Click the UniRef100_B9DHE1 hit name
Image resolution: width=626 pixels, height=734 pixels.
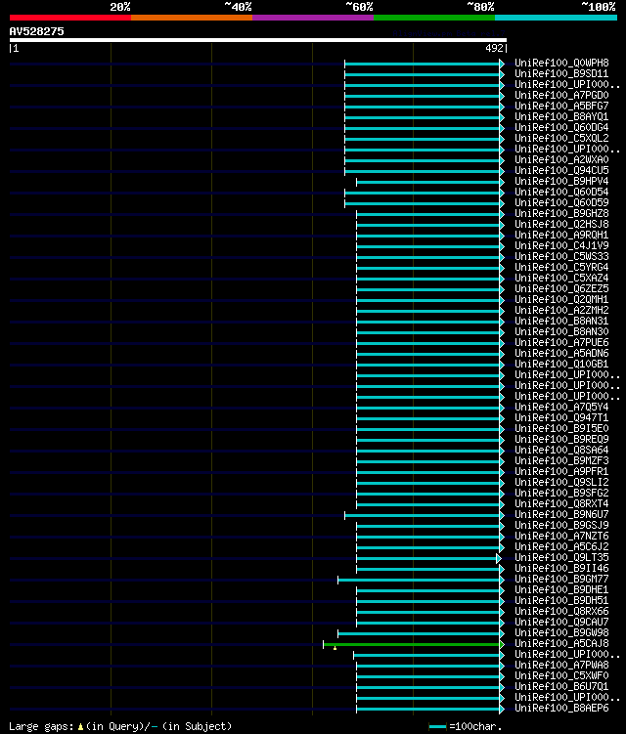coord(561,590)
